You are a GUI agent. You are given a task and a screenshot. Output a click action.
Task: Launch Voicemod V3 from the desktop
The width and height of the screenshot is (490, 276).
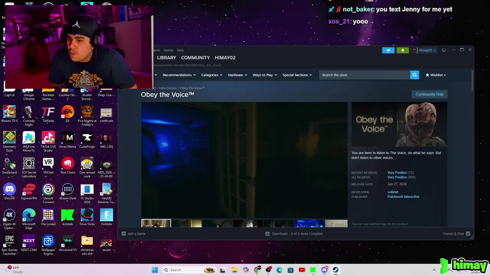click(68, 243)
